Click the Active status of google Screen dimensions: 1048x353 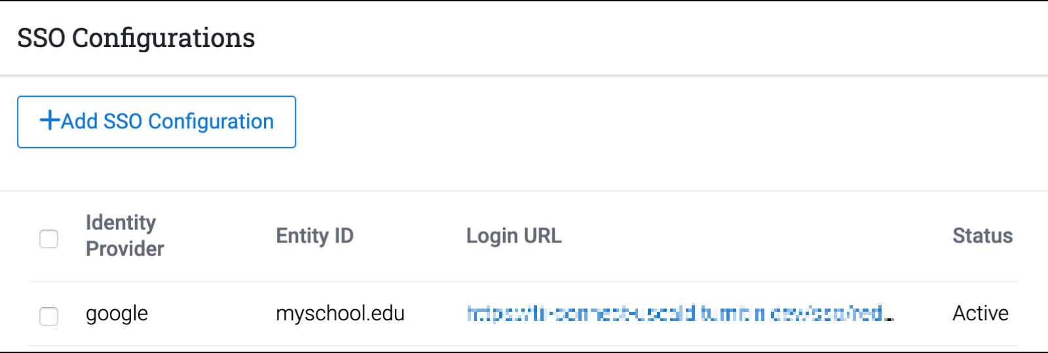click(980, 314)
